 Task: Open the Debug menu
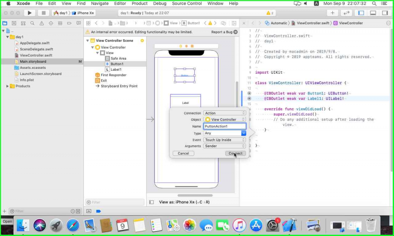click(160, 3)
